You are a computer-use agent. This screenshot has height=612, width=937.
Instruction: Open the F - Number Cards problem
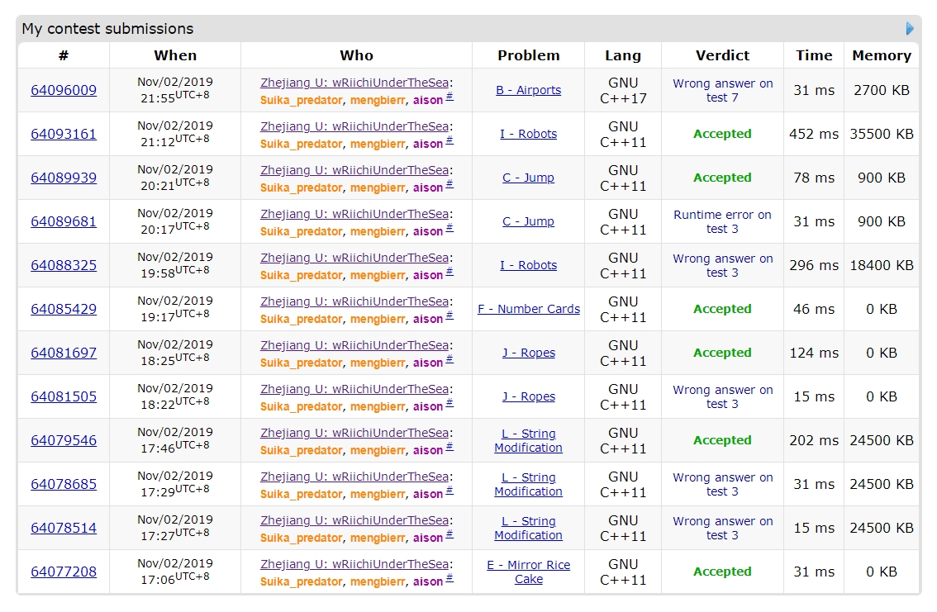(528, 309)
